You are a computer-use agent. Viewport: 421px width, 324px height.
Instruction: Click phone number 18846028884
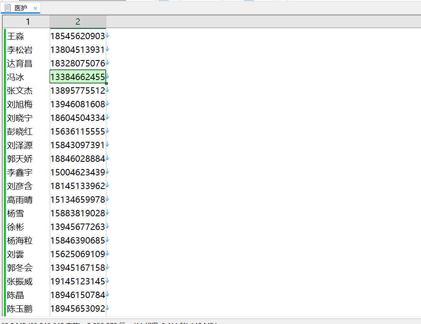click(78, 159)
